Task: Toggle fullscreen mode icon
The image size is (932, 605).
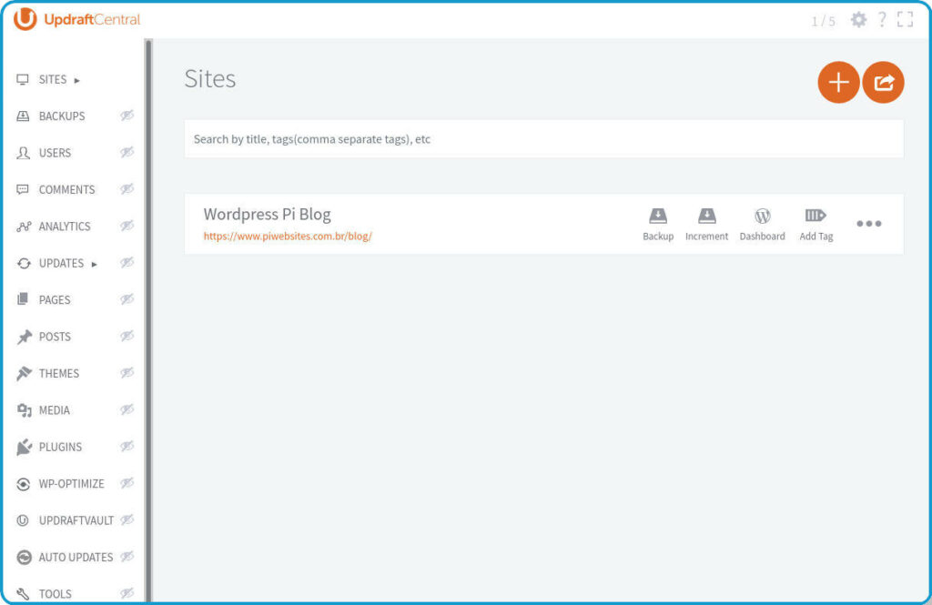Action: click(x=905, y=20)
